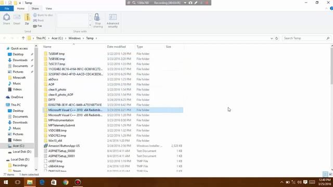The image size is (333, 187).
Task: Open address bar history dropdown
Action: 272,38
